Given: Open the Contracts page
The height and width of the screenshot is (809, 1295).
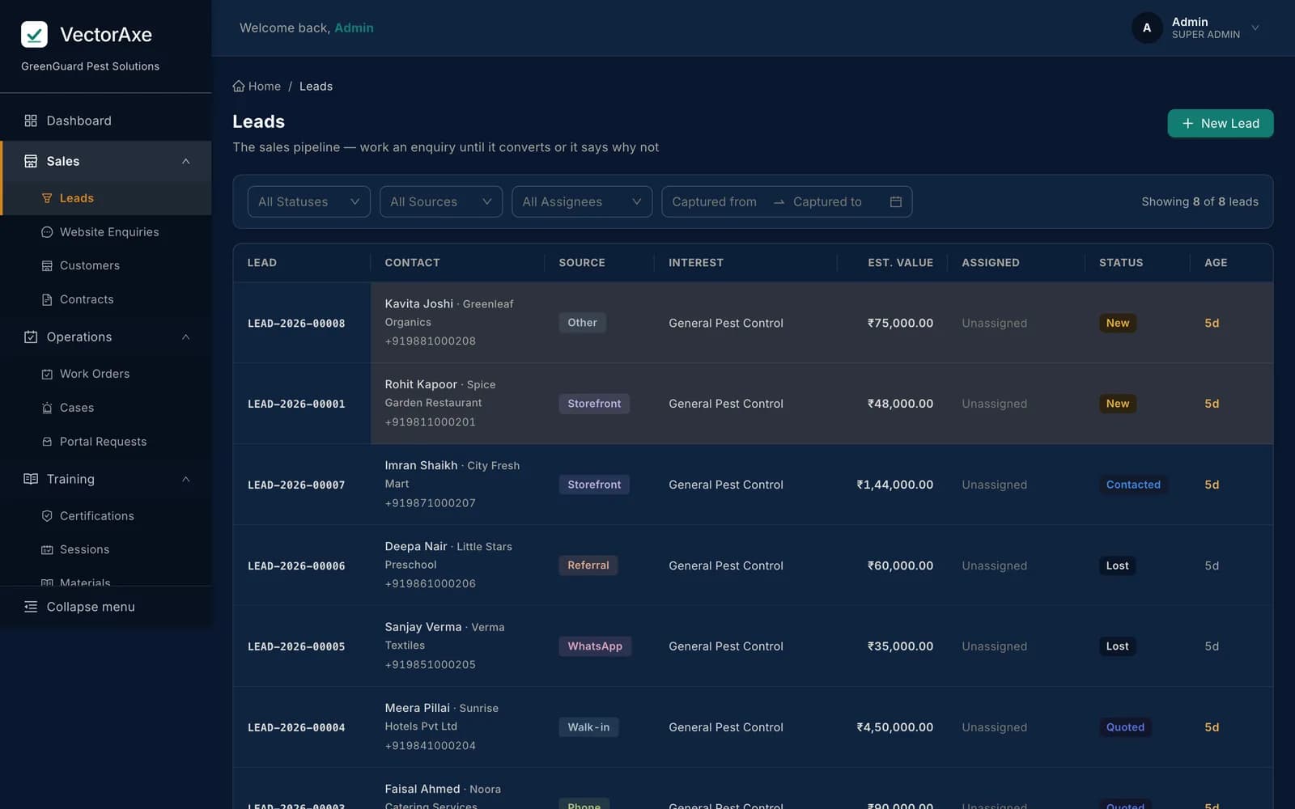Looking at the screenshot, I should coord(106,299).
